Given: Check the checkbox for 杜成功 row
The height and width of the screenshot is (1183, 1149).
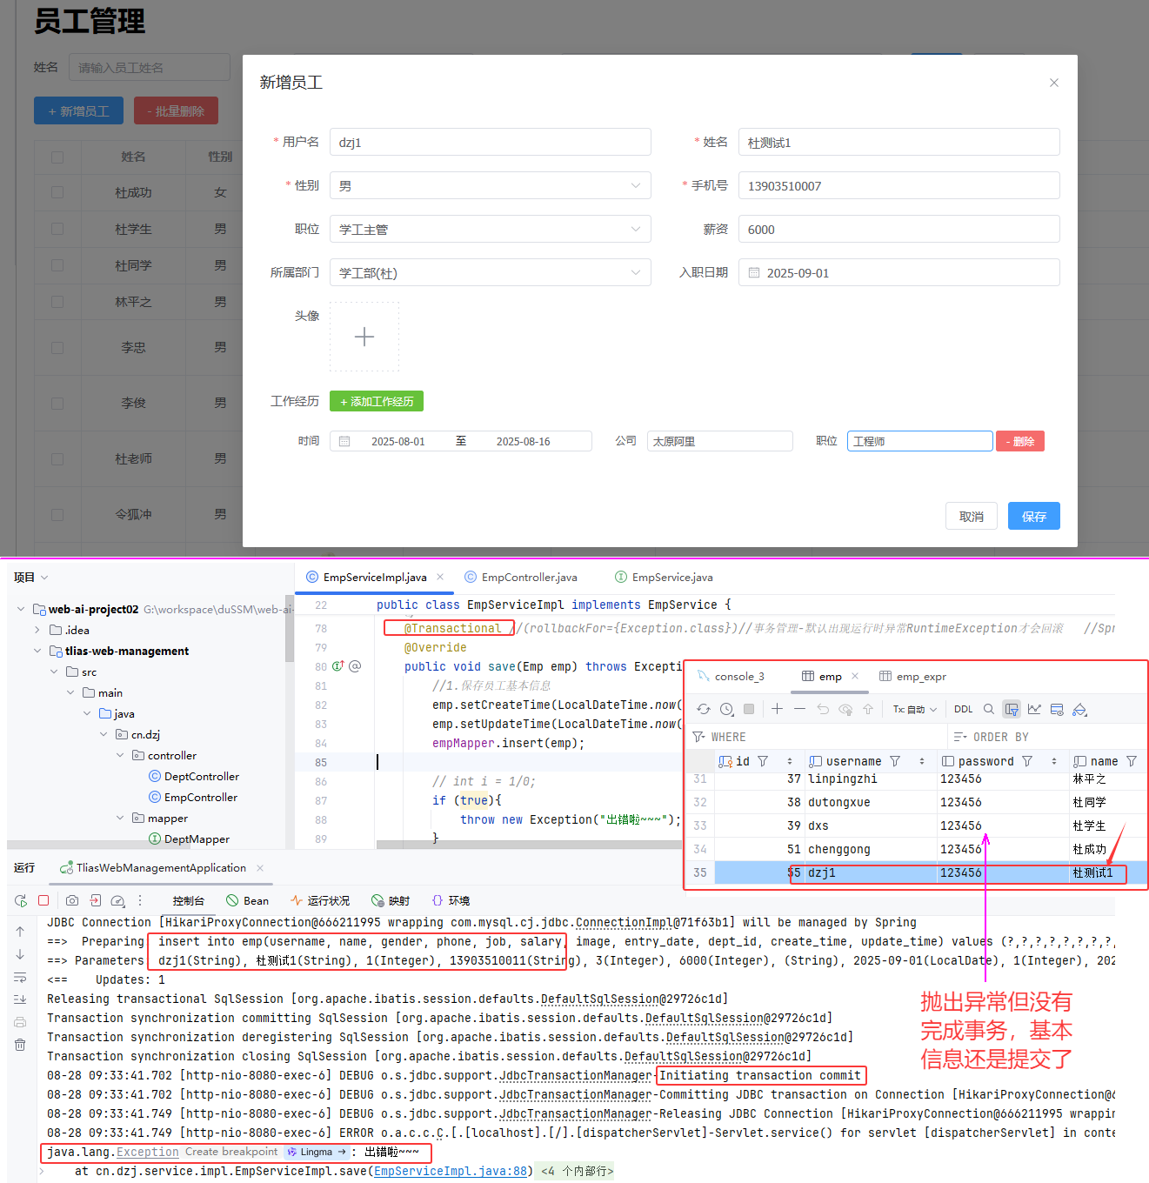Looking at the screenshot, I should (57, 192).
